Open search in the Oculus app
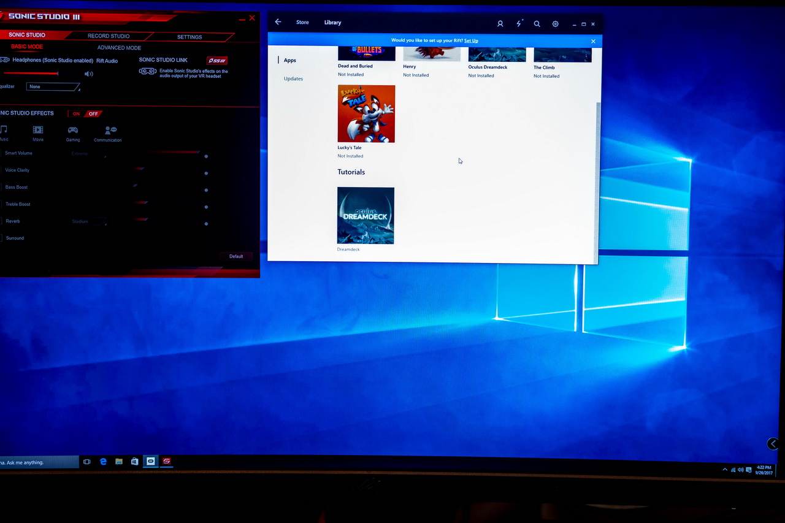 pyautogui.click(x=537, y=24)
